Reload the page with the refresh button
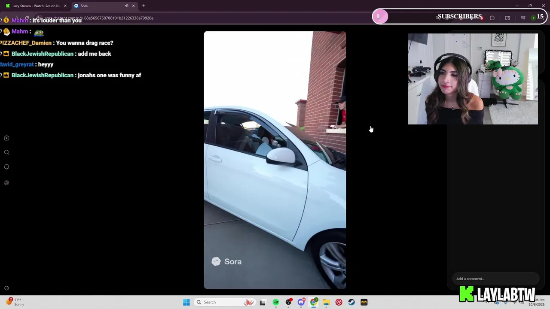Screen dimensions: 550x309 coord(27,18)
